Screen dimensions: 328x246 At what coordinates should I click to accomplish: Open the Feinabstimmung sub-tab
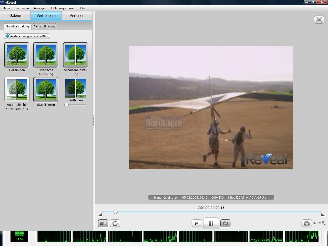44,26
